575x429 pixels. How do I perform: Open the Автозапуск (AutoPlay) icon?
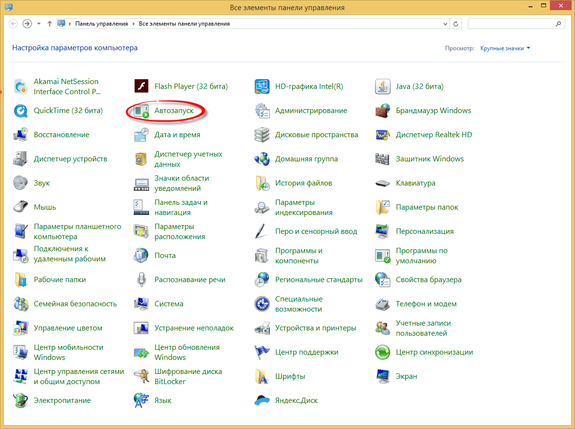[x=141, y=111]
